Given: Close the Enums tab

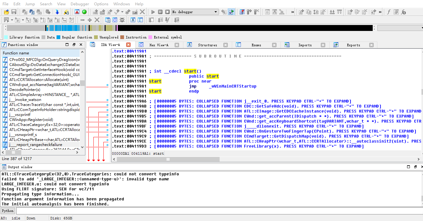Looking at the screenshot, I should 274,45.
